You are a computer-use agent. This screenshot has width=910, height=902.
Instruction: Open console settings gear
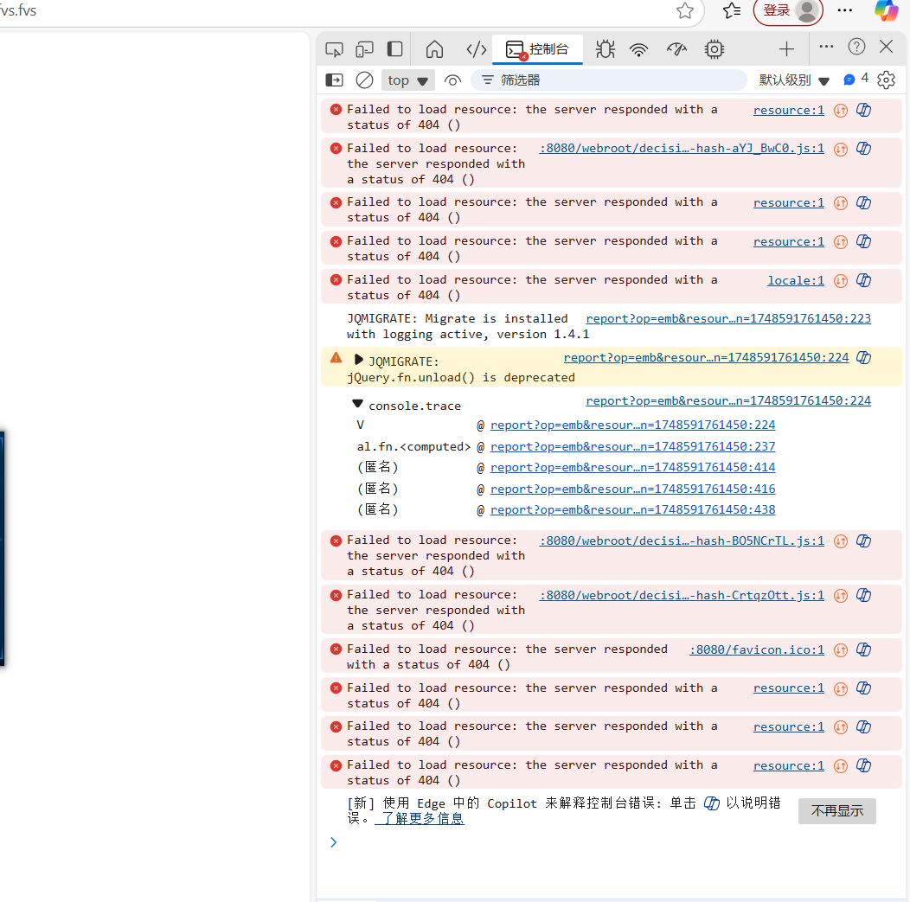(x=886, y=80)
